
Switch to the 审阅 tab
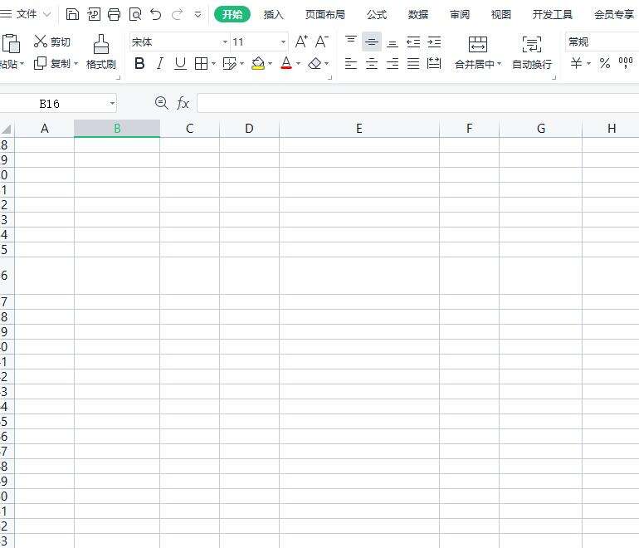(x=460, y=15)
